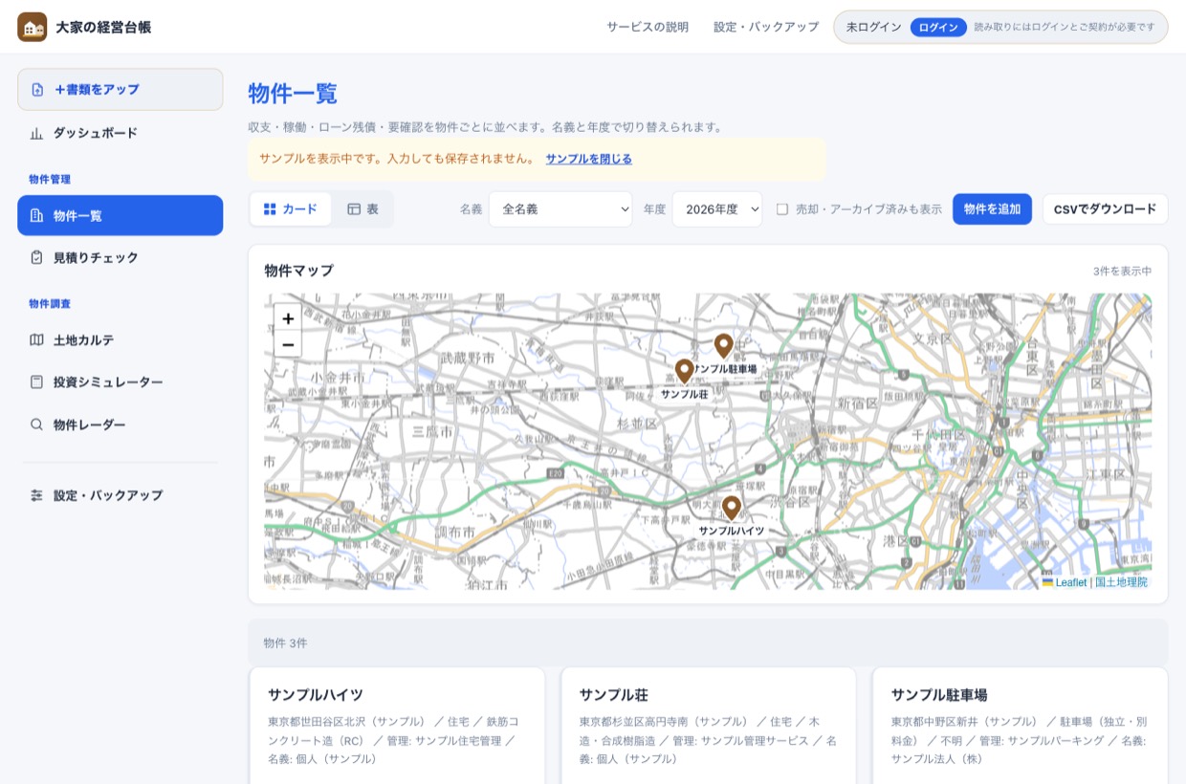Click the サンプルハイツ map label
Screen dimensions: 1186x784
coord(732,531)
